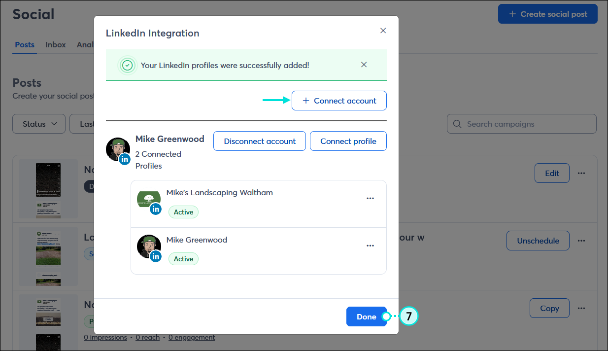
Task: Click Mike's Landscaping Waltham logo thumbnail
Action: click(148, 199)
